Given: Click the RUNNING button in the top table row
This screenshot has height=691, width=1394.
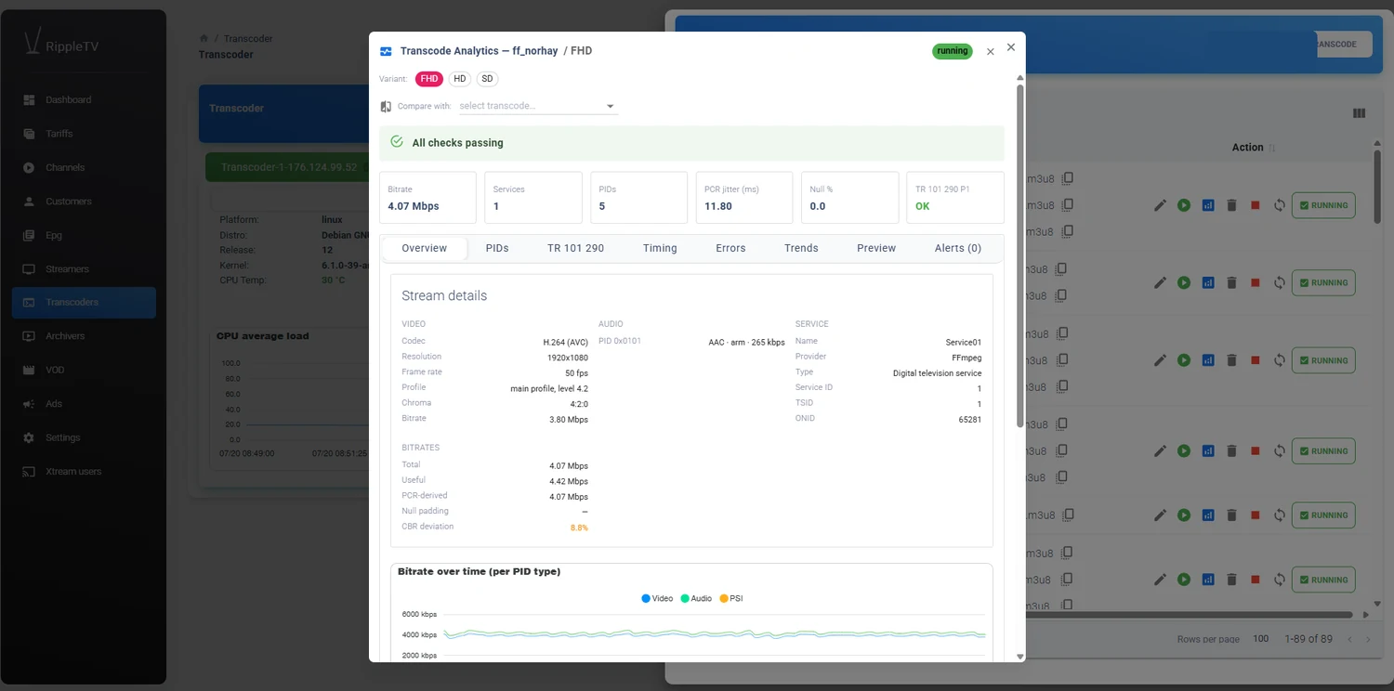Looking at the screenshot, I should coord(1323,205).
